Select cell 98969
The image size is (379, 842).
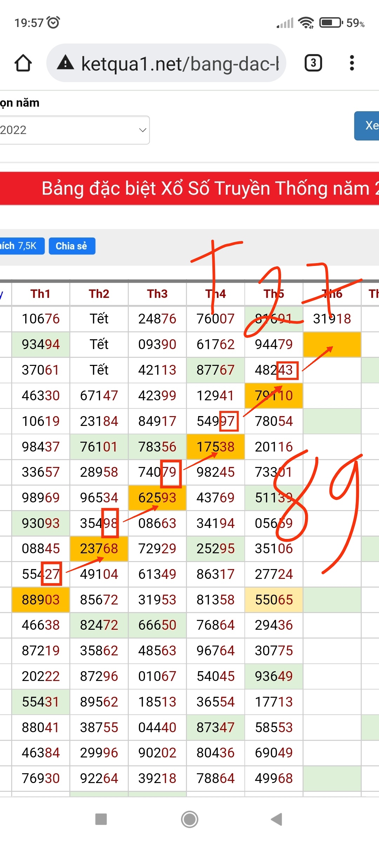click(x=41, y=498)
